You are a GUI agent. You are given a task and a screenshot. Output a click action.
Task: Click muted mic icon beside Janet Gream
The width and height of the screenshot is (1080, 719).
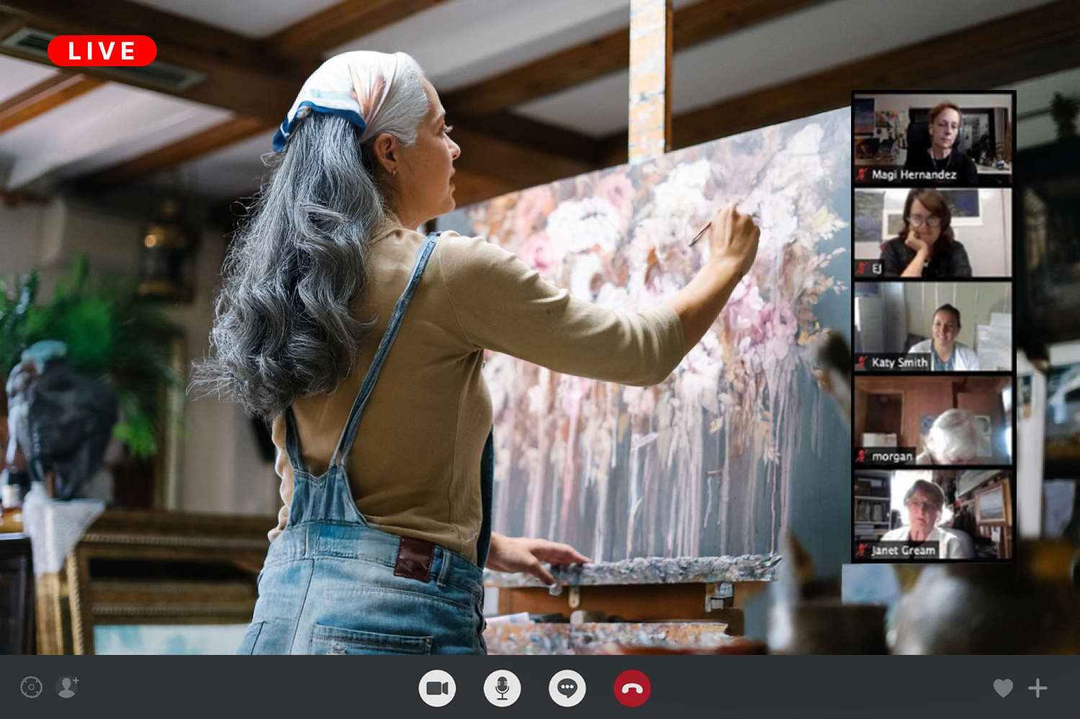click(x=862, y=551)
